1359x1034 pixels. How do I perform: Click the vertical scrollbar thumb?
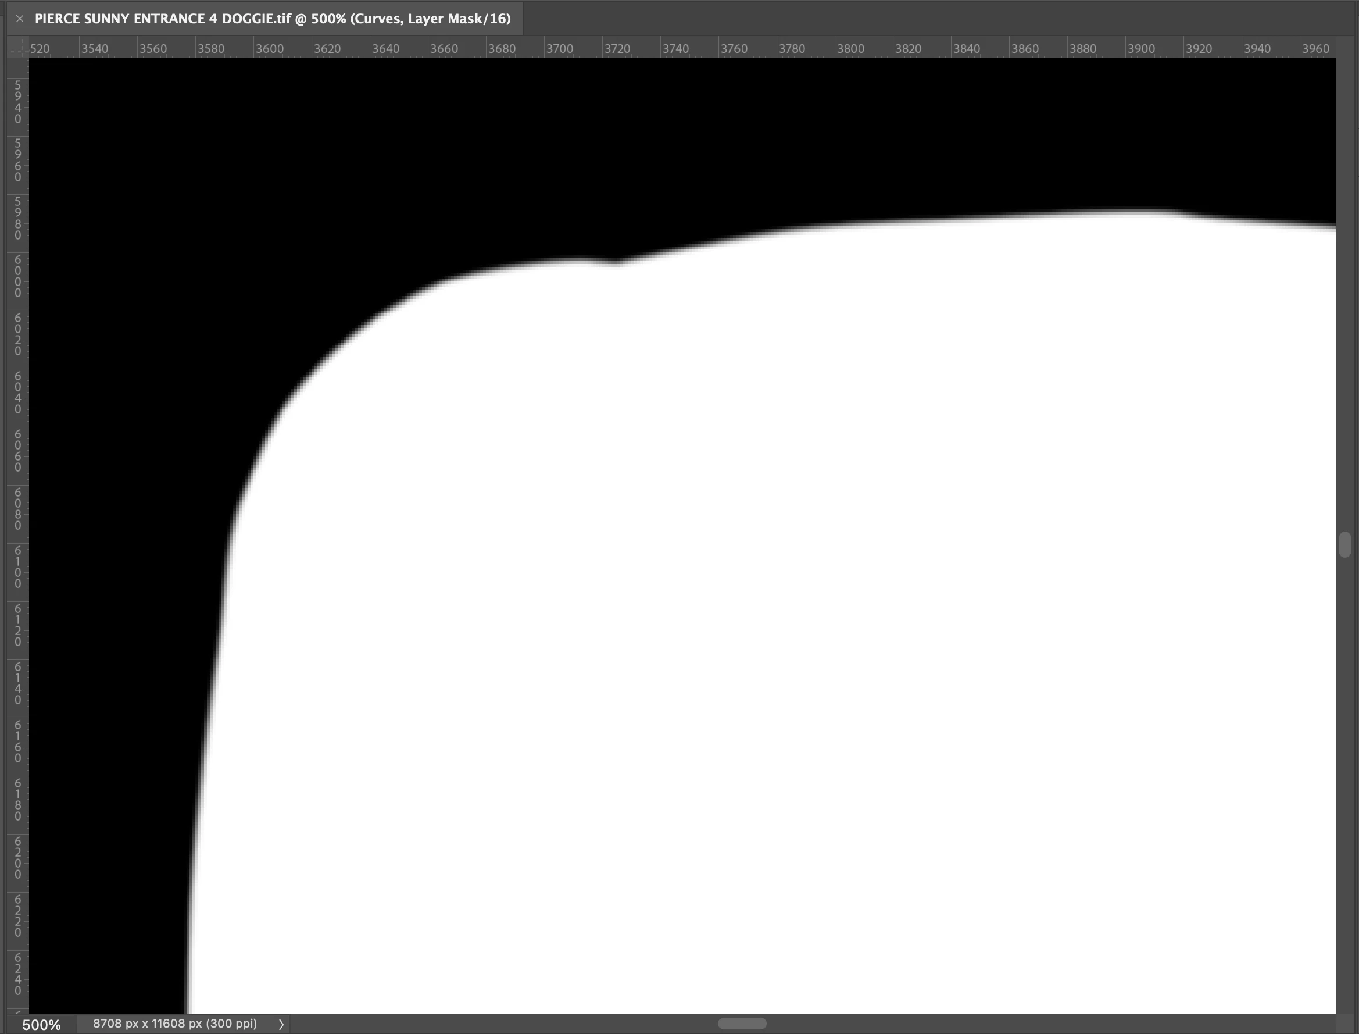[1345, 545]
